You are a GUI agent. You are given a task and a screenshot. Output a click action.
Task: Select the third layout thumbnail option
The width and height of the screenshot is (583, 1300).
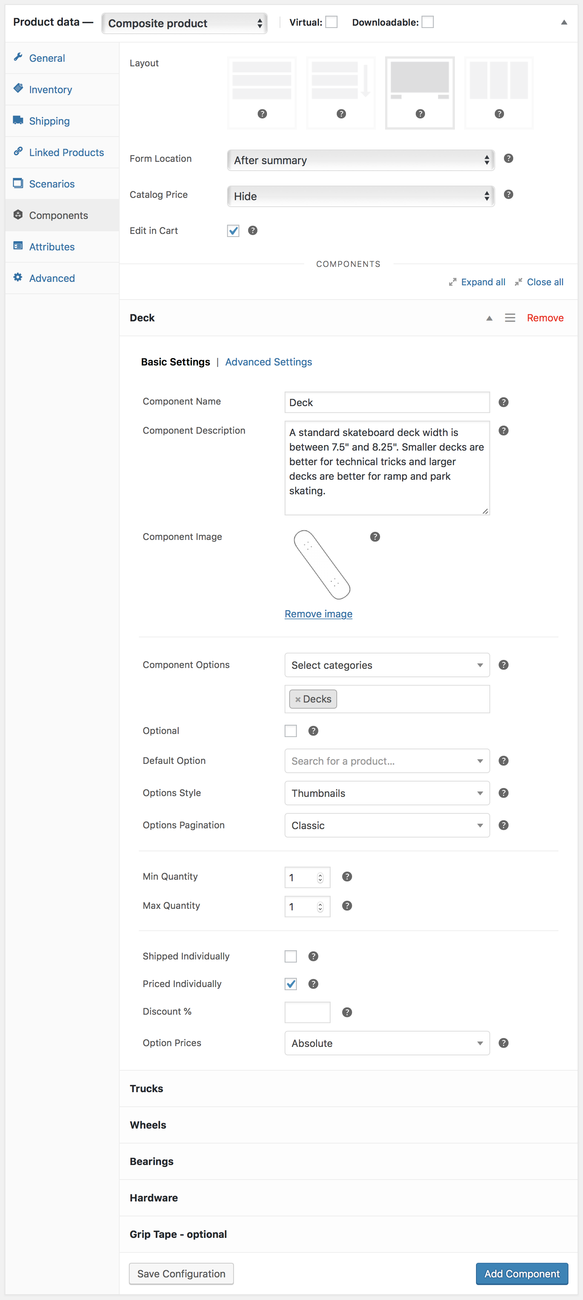pyautogui.click(x=420, y=93)
